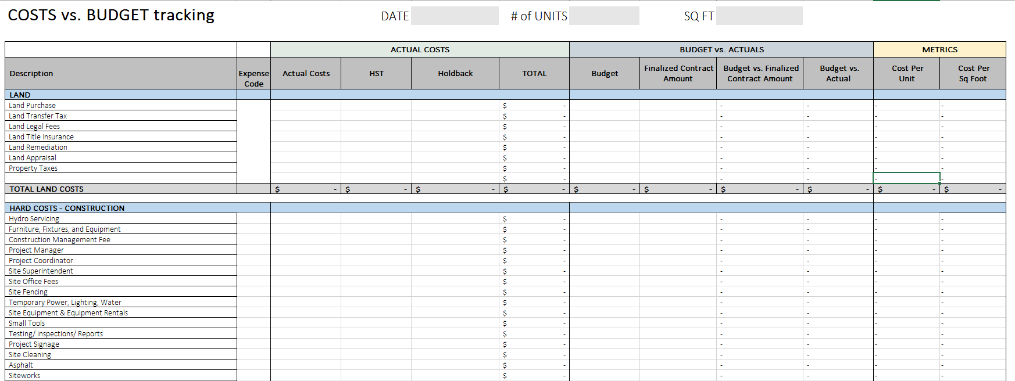
Task: Select the Site Superintendent row label
Action: [41, 271]
